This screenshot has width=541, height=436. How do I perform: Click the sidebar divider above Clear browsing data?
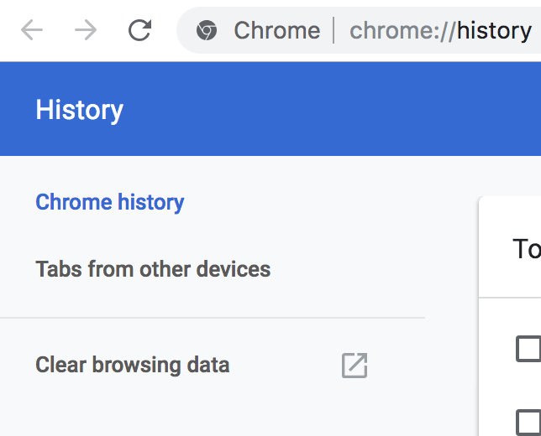point(213,318)
